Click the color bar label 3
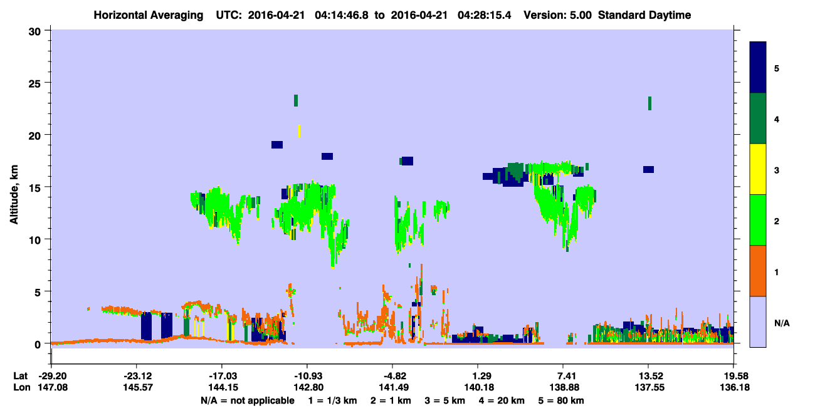The width and height of the screenshot is (815, 418). [x=777, y=170]
